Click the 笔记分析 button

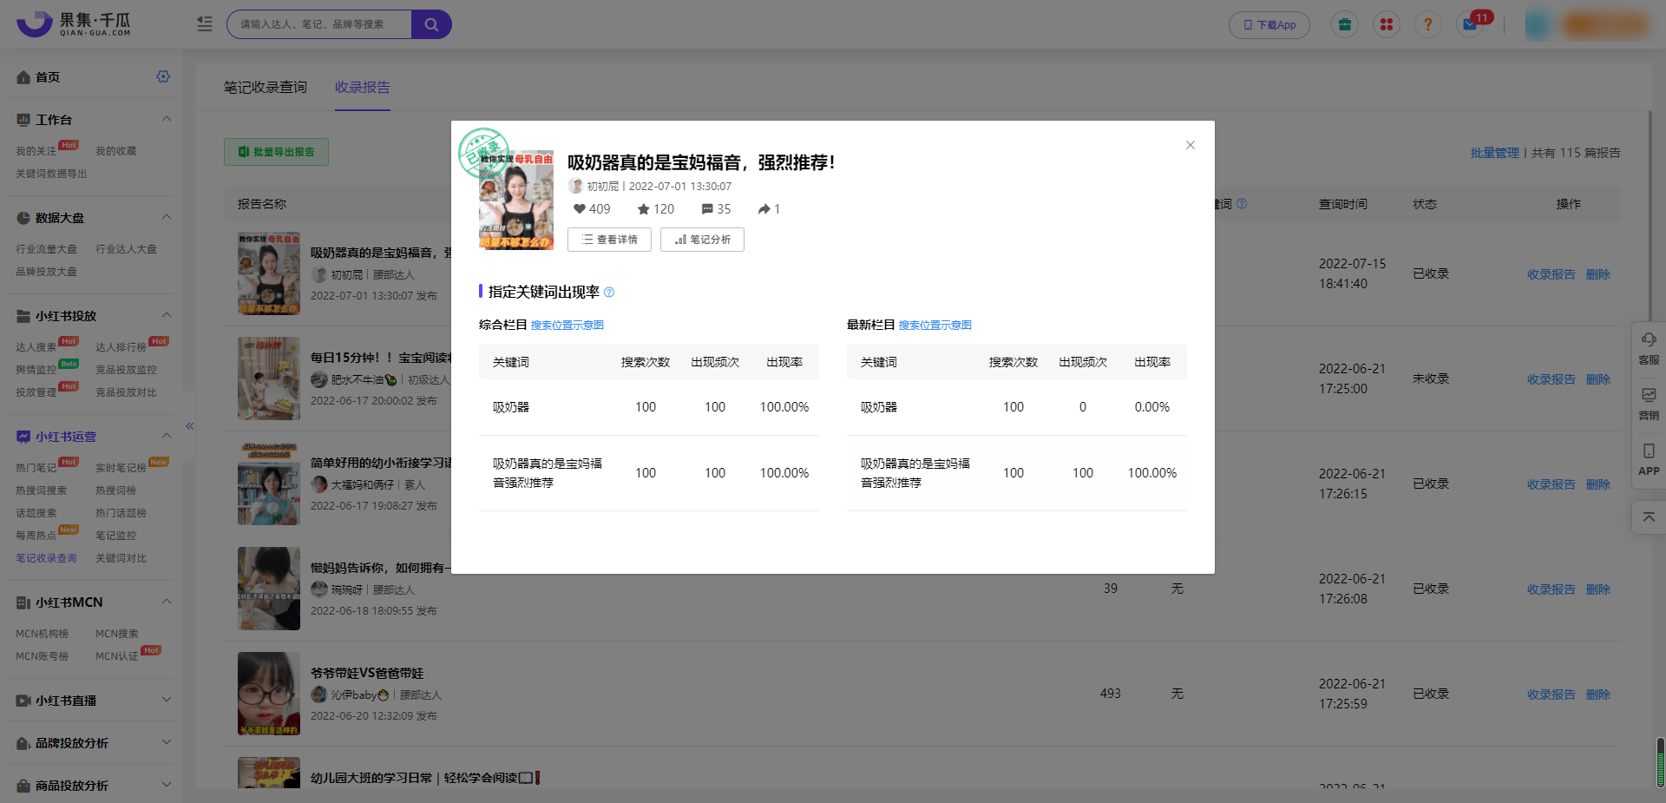(x=702, y=240)
